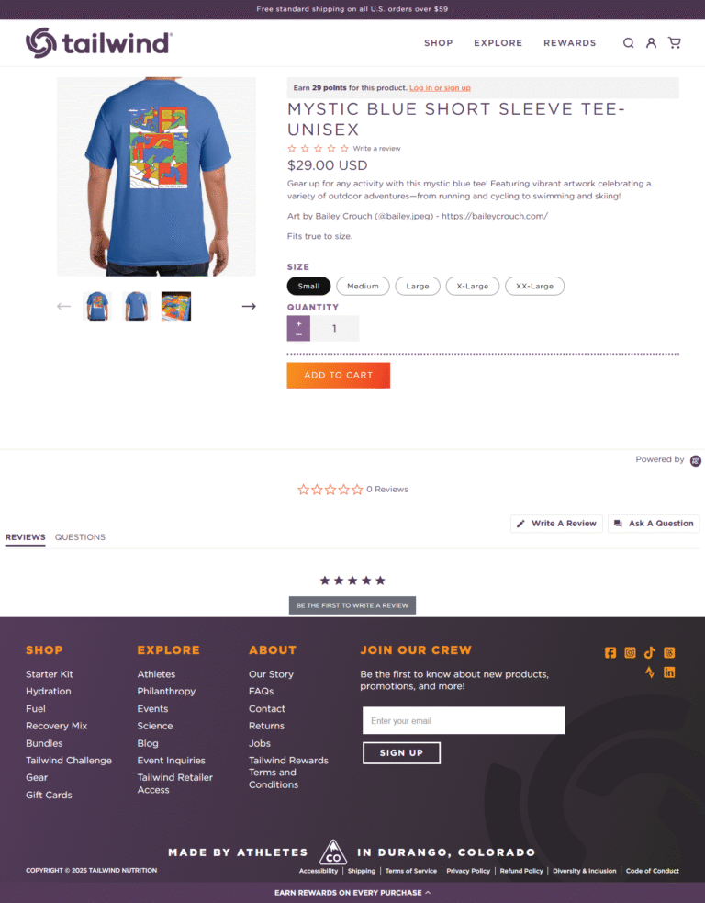Show next product image with right arrow

(249, 307)
